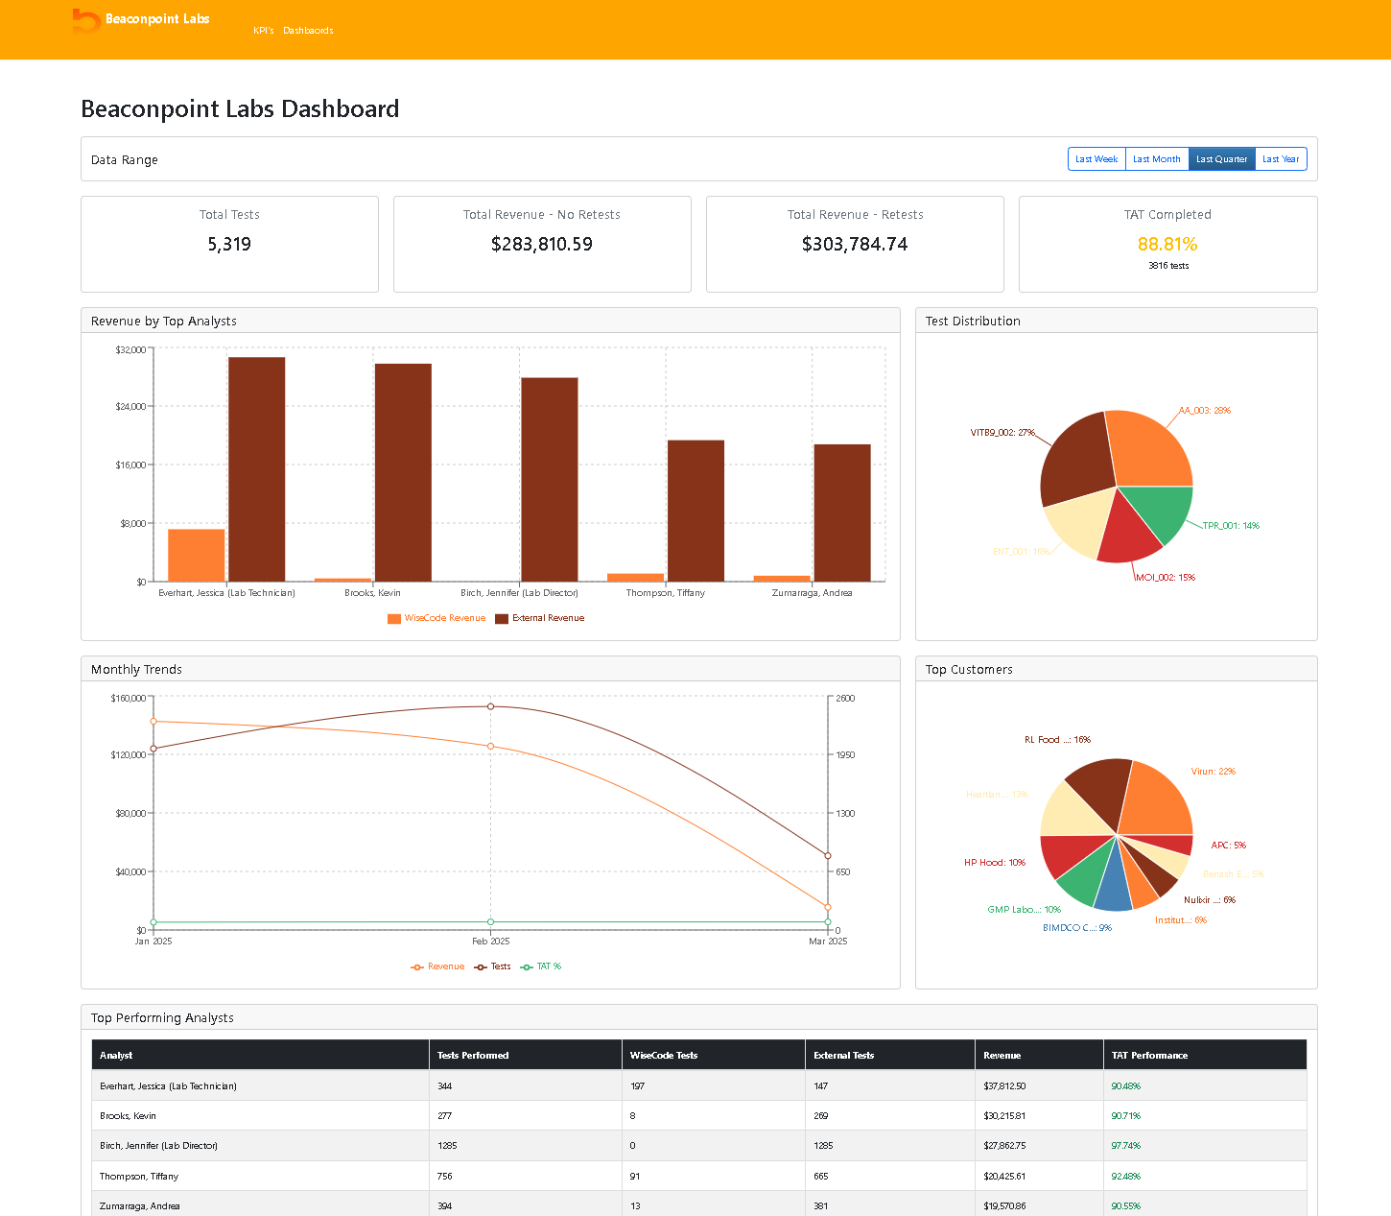Click the Total Tests 5,319 card

(x=229, y=244)
